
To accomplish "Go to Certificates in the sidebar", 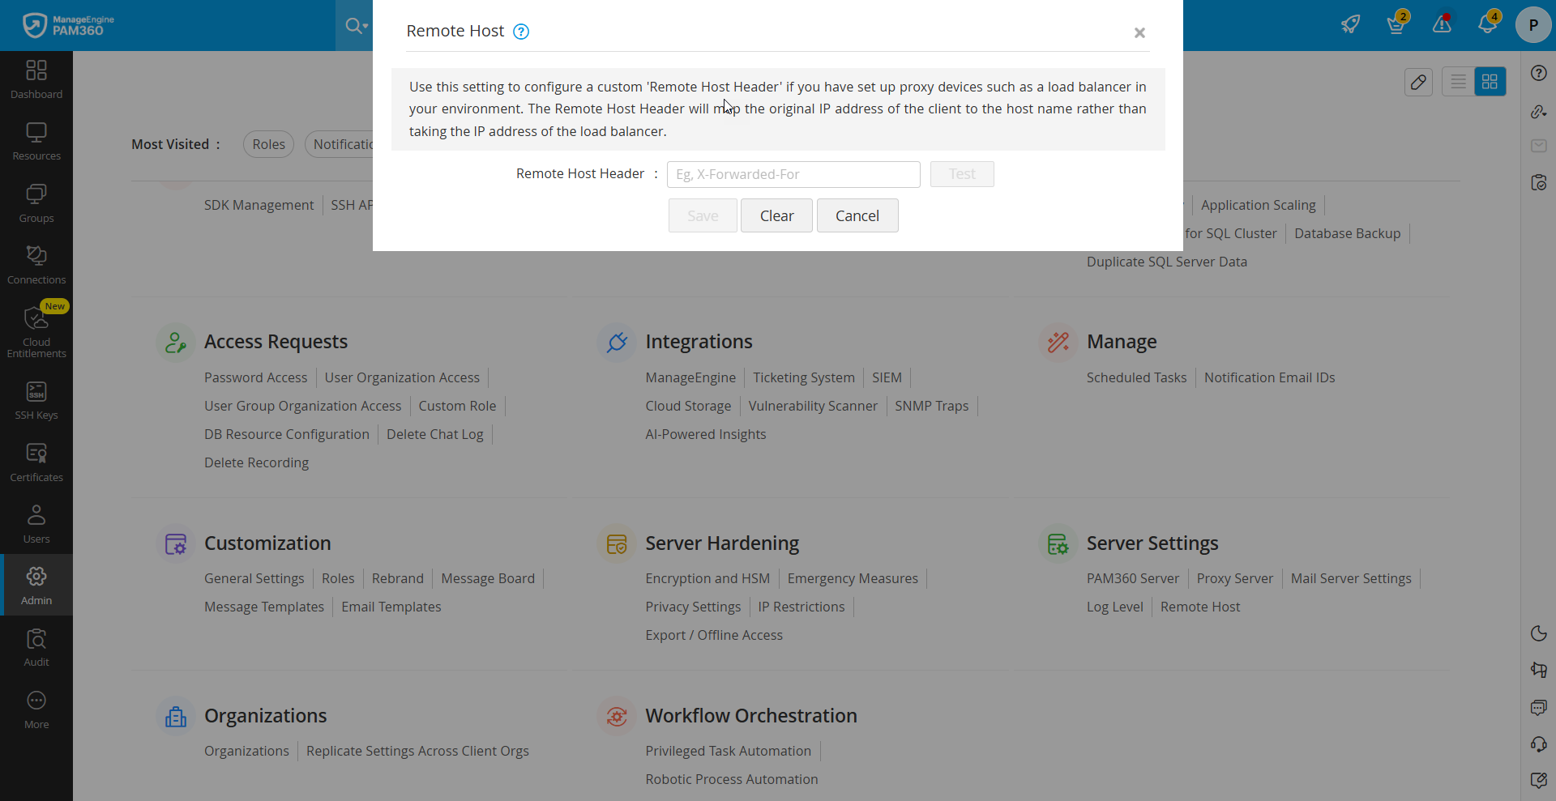I will click(x=36, y=463).
